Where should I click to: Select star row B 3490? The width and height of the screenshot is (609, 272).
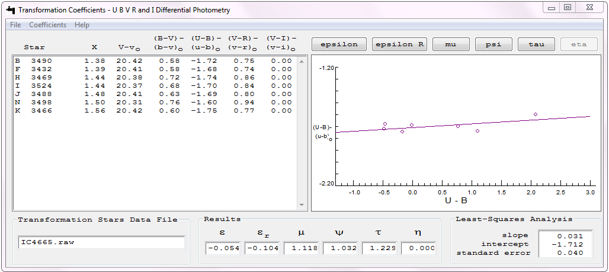point(153,61)
